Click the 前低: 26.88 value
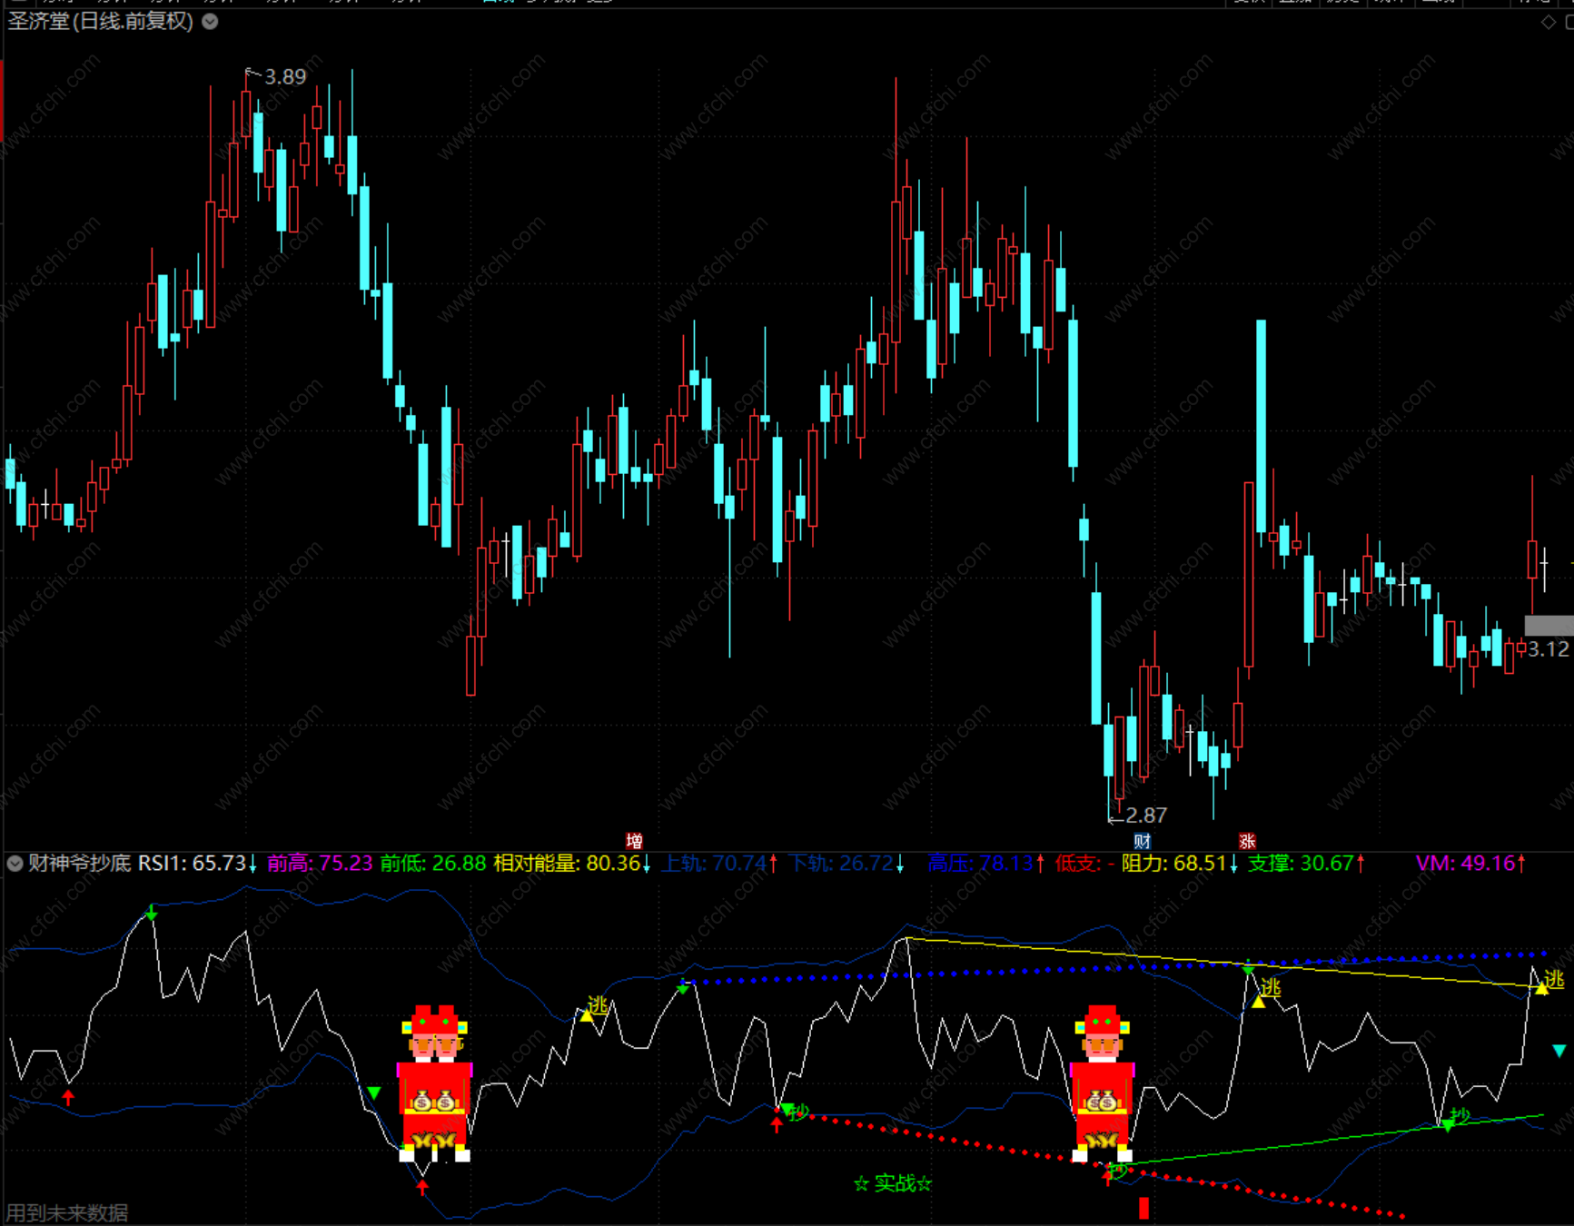 (x=433, y=863)
